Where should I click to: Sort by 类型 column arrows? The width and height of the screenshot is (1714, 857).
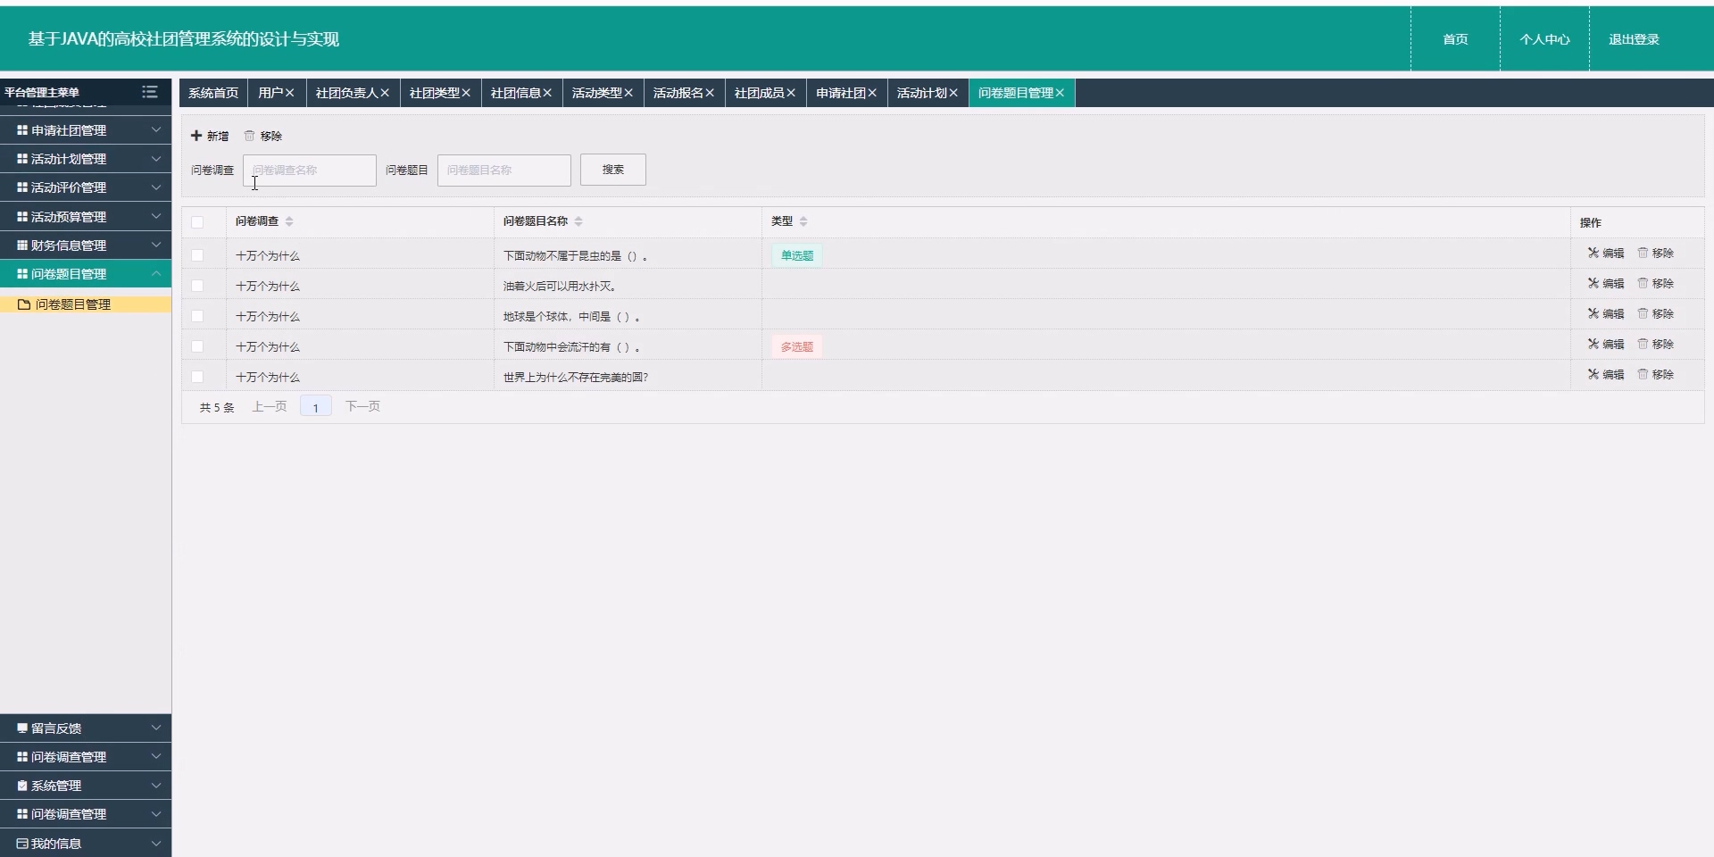coord(803,221)
